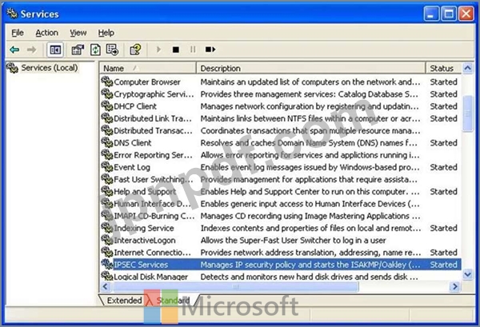480x327 pixels.
Task: Select the Computer Browser service name
Action: click(x=147, y=82)
